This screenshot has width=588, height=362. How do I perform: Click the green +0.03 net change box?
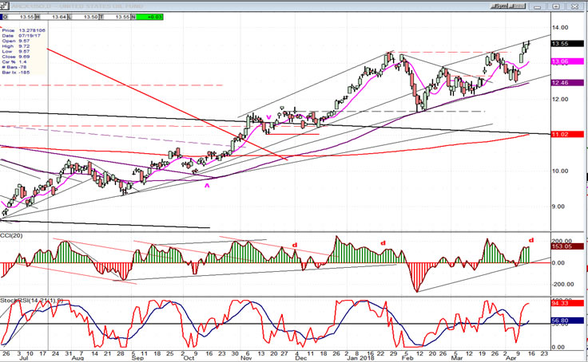click(x=155, y=16)
